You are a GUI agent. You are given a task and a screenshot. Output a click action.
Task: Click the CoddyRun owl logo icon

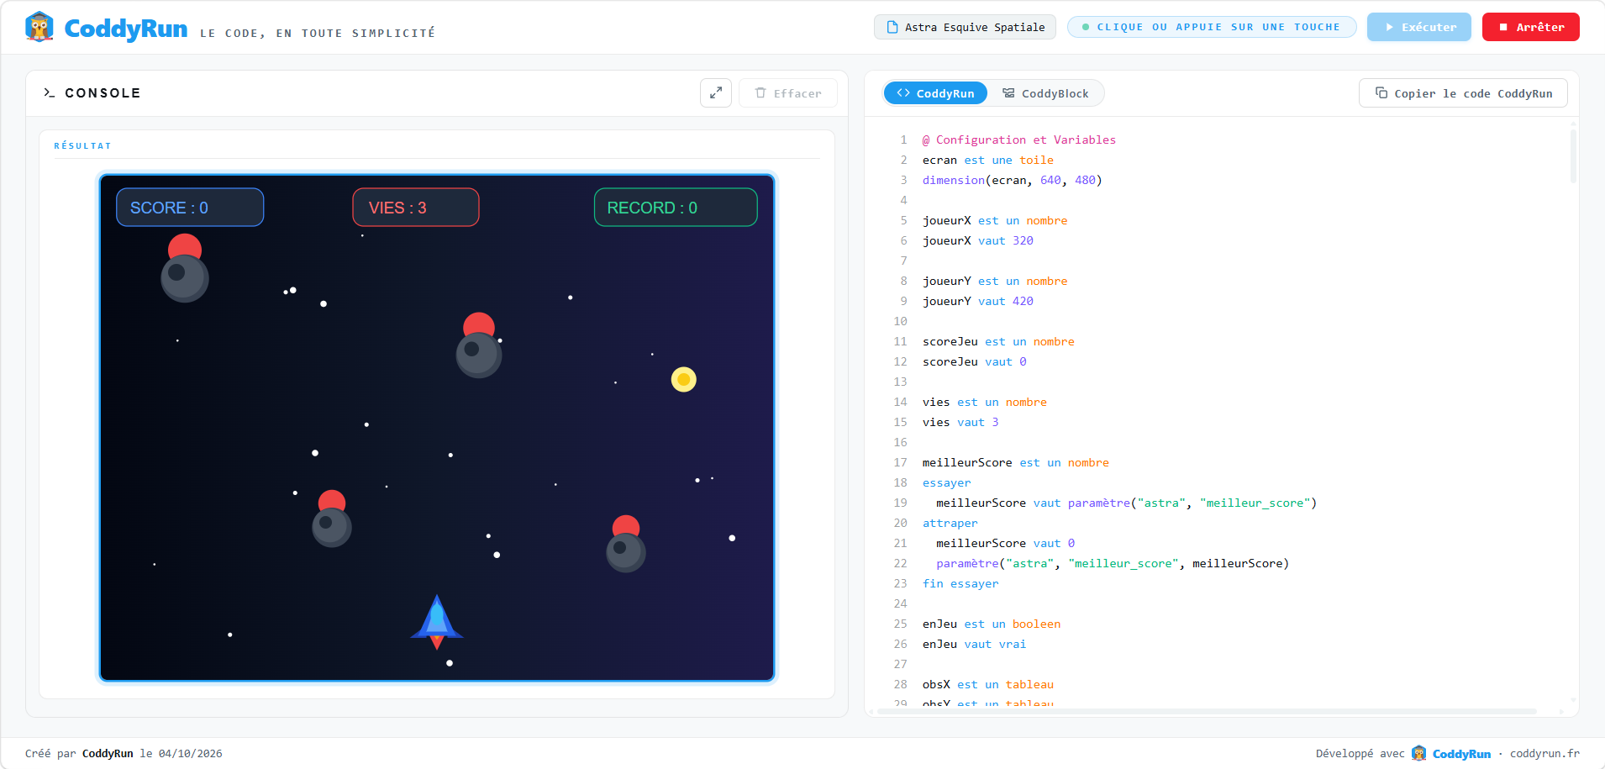coord(39,27)
